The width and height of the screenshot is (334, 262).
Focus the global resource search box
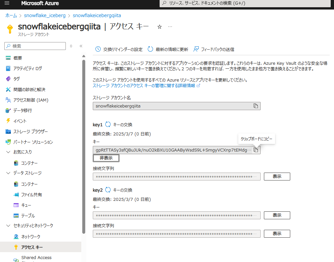tap(245, 3)
